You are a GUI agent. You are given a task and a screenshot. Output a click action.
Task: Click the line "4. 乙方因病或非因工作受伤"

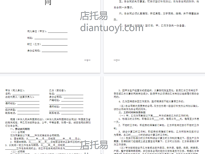tap(151, 102)
